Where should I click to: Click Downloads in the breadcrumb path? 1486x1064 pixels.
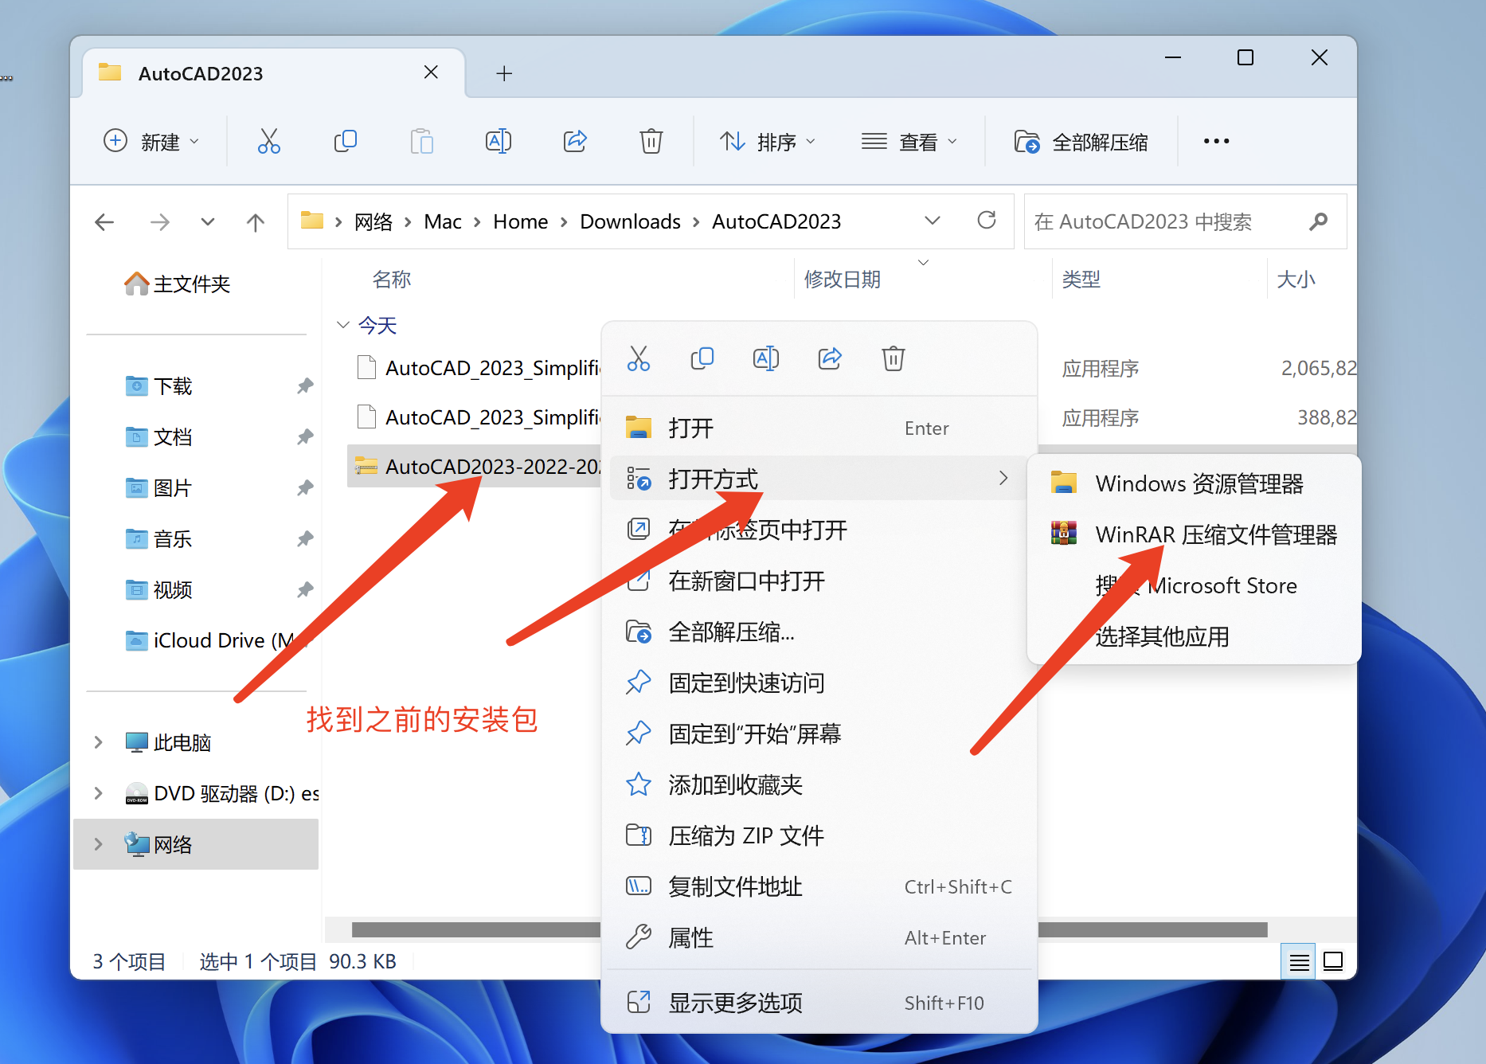pyautogui.click(x=630, y=221)
